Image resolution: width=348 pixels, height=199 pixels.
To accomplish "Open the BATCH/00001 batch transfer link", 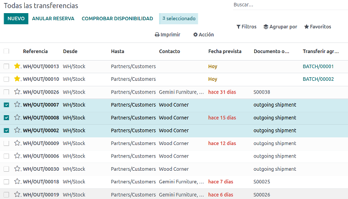I will pos(318,66).
